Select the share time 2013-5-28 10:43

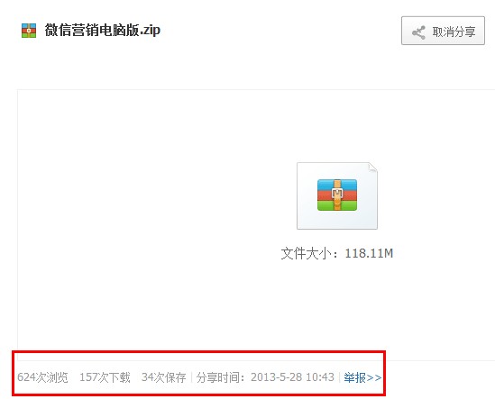coord(292,377)
